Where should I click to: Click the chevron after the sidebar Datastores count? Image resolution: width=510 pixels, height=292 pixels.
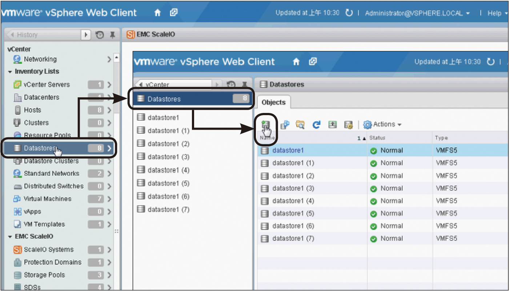point(109,148)
